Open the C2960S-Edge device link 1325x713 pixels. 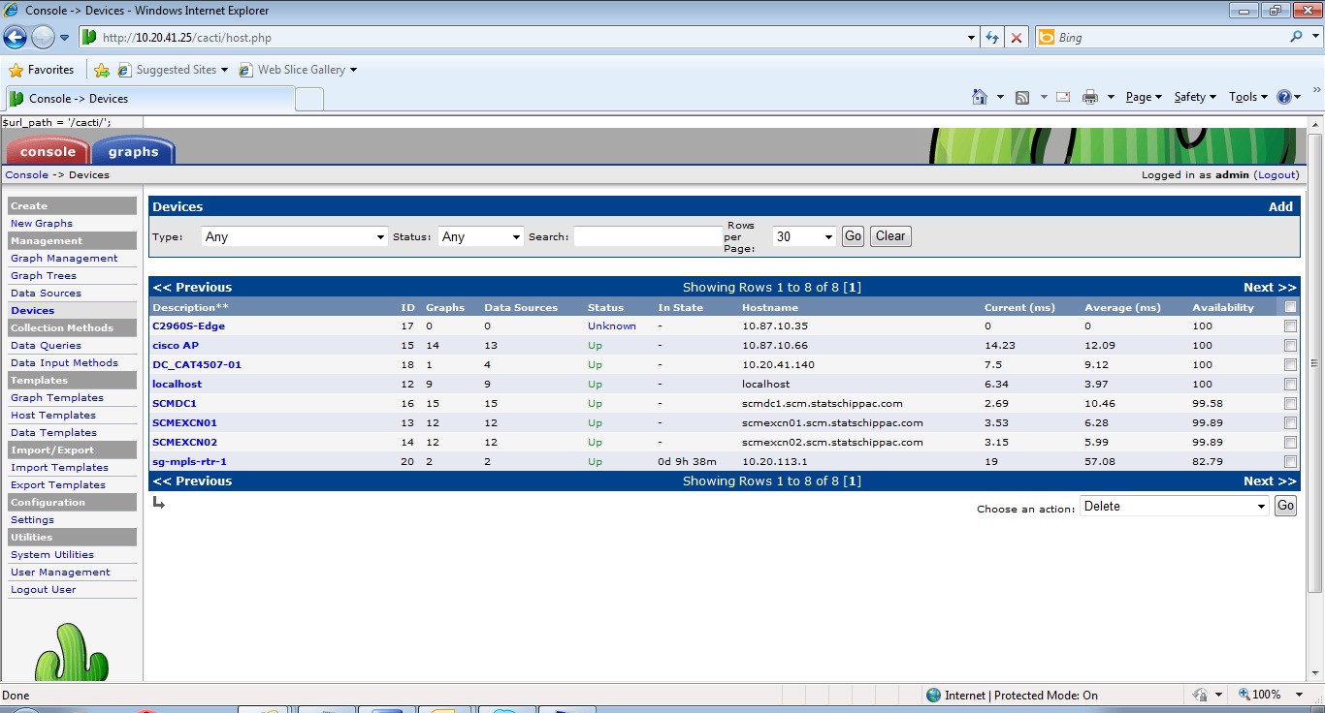pyautogui.click(x=188, y=326)
